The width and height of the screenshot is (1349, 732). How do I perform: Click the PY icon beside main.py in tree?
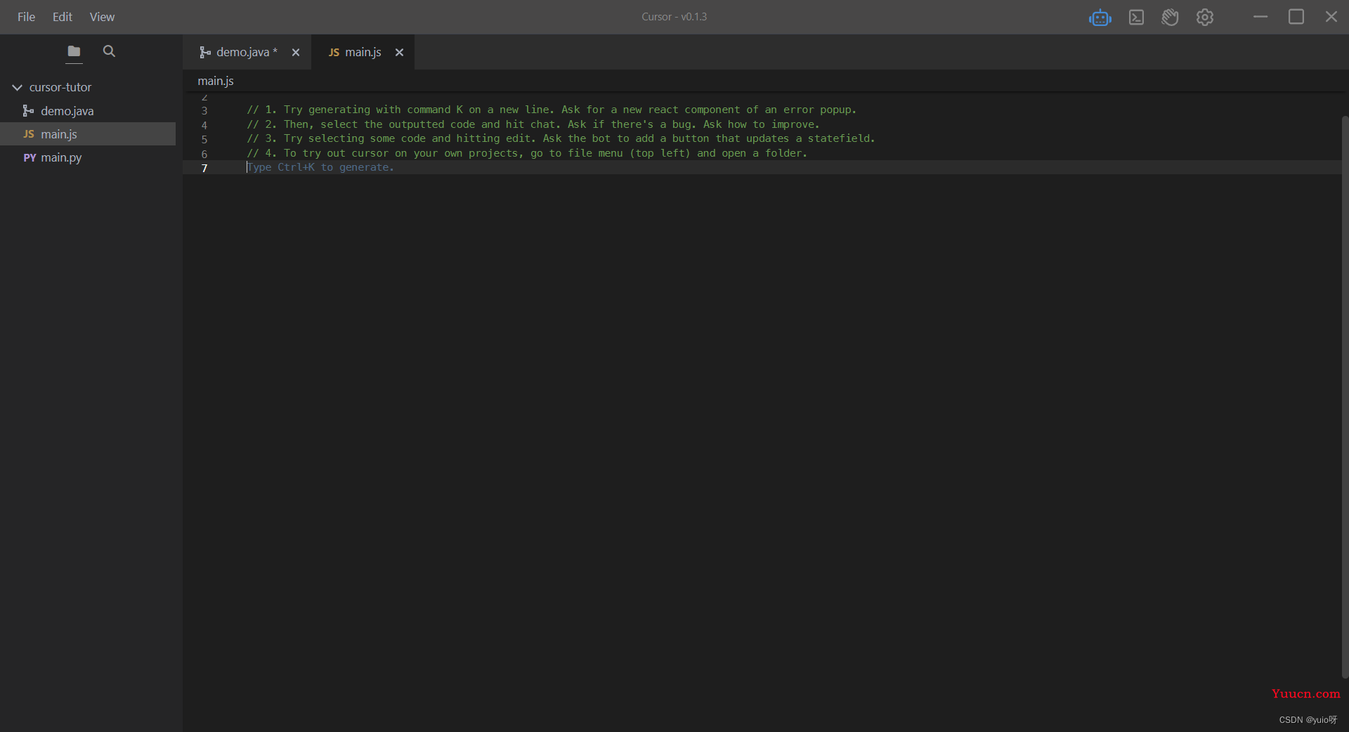point(30,157)
